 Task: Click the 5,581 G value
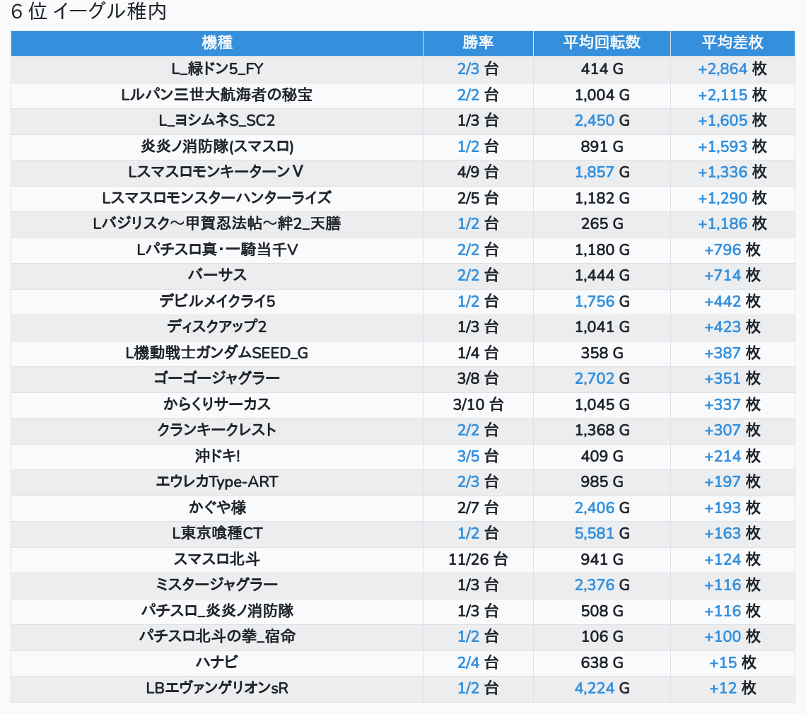click(x=602, y=534)
